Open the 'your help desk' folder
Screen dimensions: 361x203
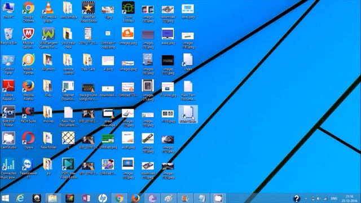click(68, 38)
